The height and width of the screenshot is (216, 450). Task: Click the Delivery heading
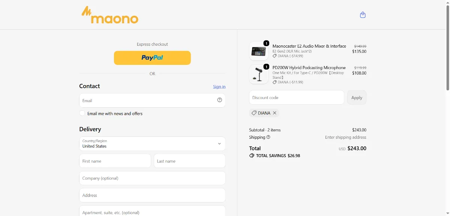coord(90,129)
